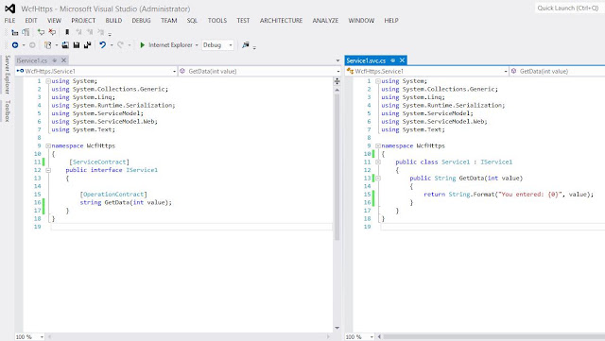Open undo history dropdown arrow
Viewport: 605px width, 341px height.
tap(112, 45)
